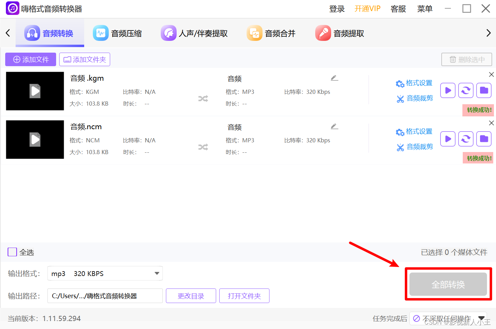Click the 音频 .kgm video thumbnail
The image size is (496, 329).
[x=35, y=91]
